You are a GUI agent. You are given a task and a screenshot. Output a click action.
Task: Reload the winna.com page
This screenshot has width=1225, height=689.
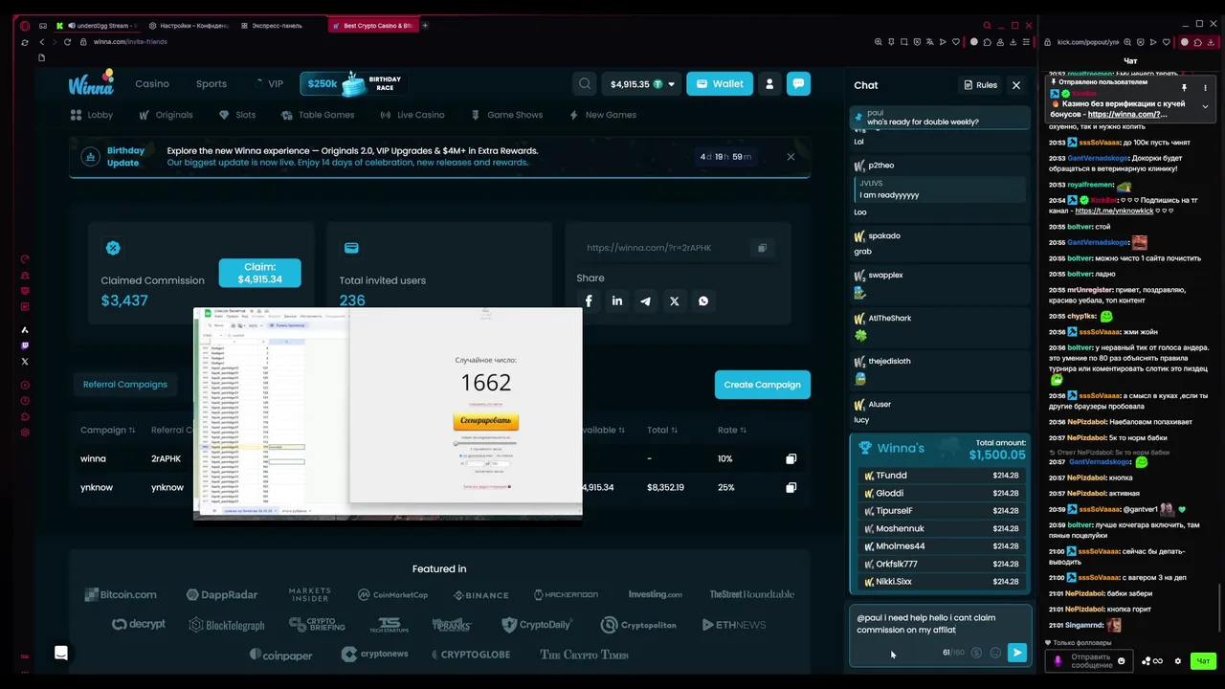[68, 42]
